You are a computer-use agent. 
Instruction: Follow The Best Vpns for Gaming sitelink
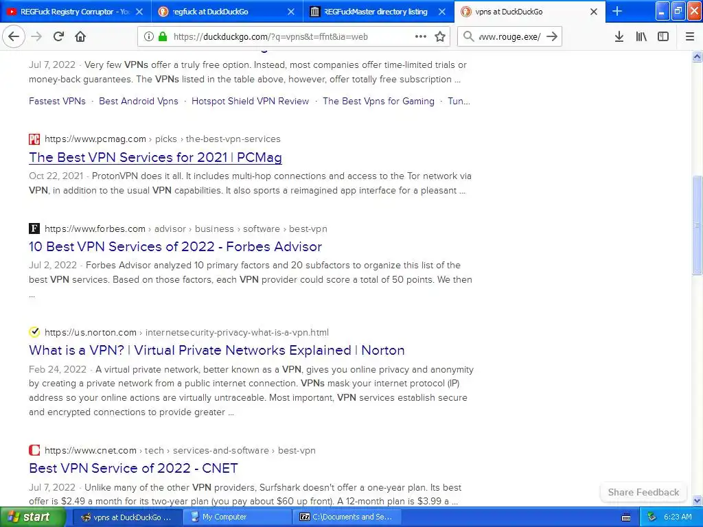[378, 101]
